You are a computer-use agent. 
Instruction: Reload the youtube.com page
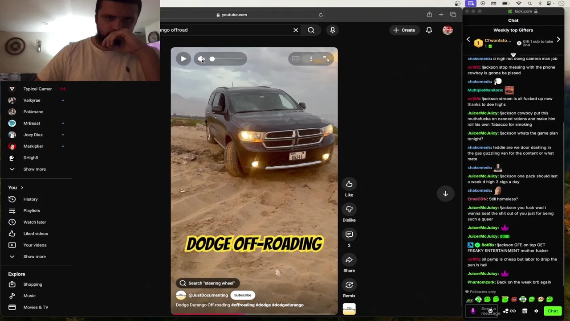[x=321, y=15]
